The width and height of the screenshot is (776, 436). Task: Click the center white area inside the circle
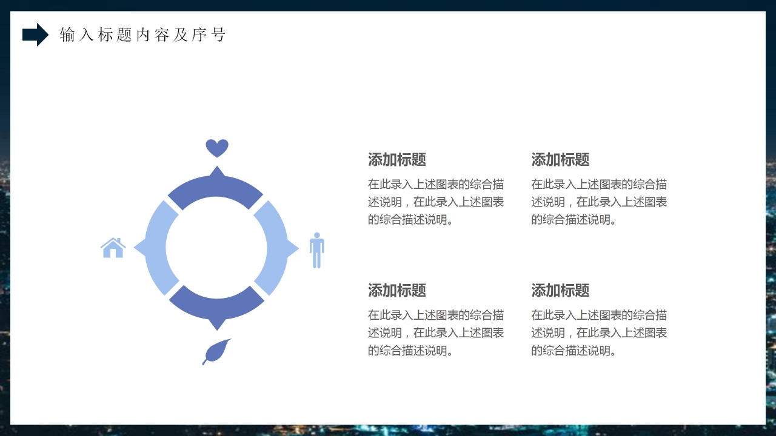click(x=216, y=247)
